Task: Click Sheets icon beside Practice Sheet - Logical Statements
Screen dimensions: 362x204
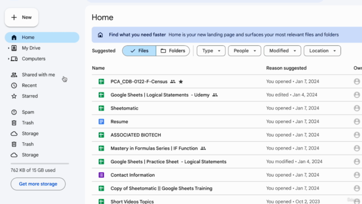Action: point(101,161)
